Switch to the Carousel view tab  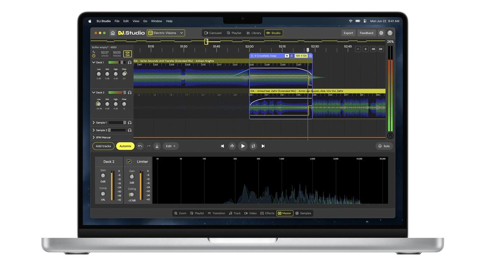(213, 33)
